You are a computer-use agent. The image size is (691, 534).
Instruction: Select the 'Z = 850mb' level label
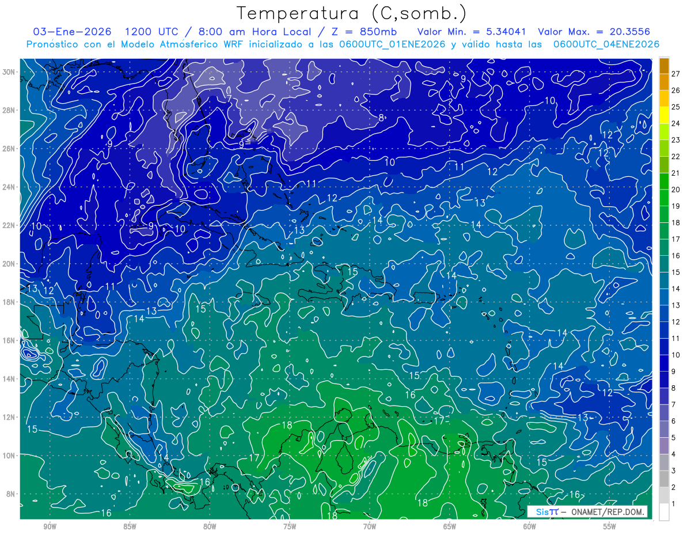click(x=366, y=32)
